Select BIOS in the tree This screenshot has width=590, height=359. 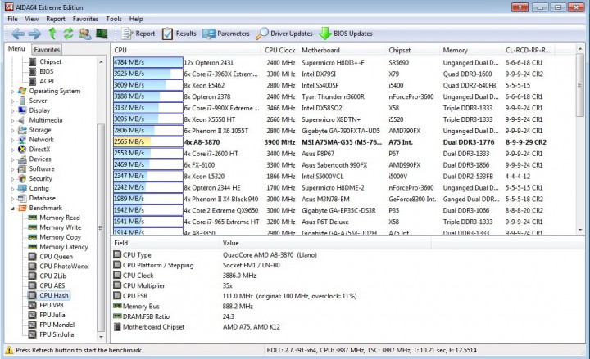[46, 71]
